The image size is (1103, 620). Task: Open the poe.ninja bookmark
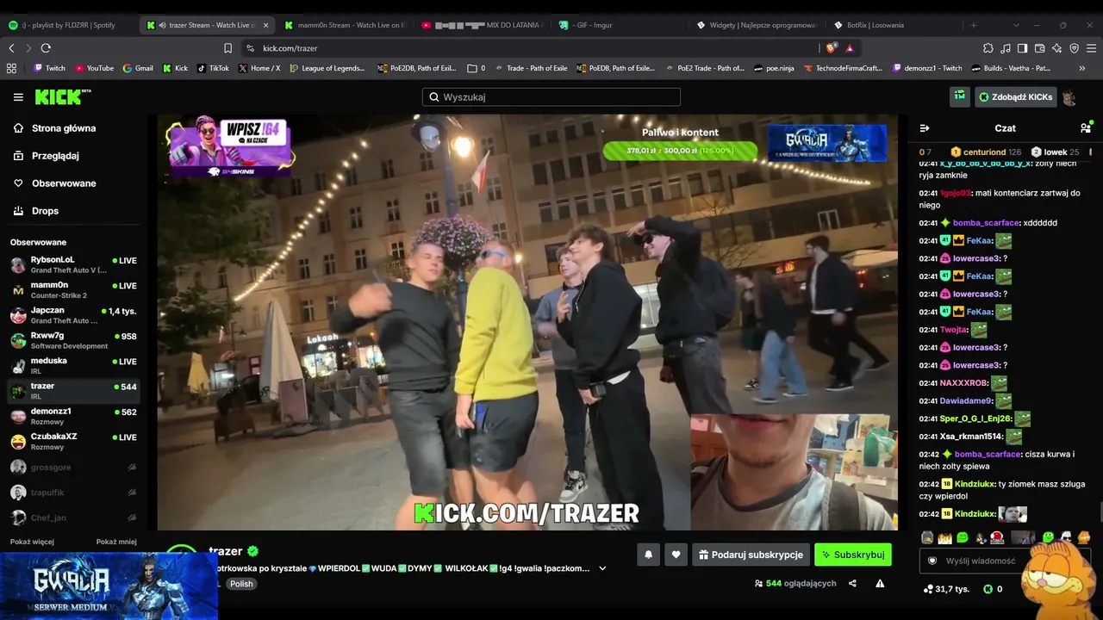click(774, 68)
